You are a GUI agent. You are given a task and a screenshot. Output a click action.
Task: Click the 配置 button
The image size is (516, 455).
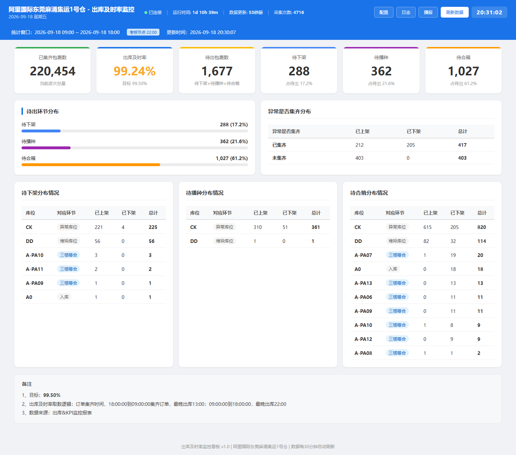(384, 12)
